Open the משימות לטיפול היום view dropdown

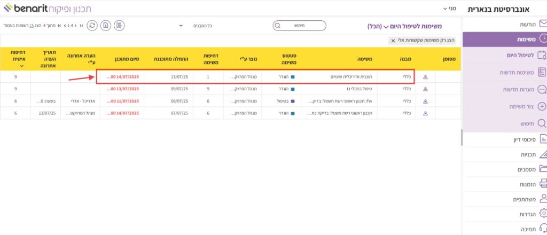tap(385, 26)
